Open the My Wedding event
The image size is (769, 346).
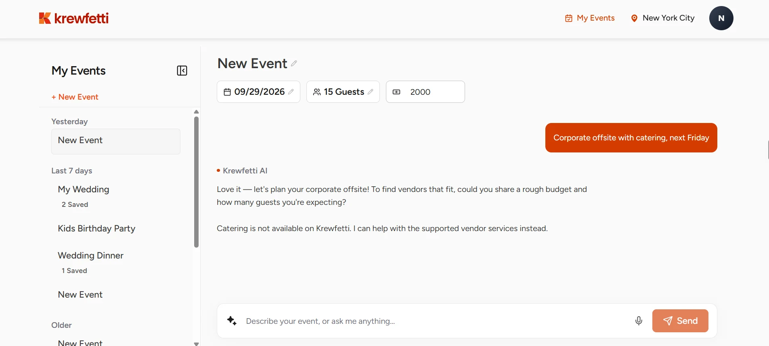point(84,189)
